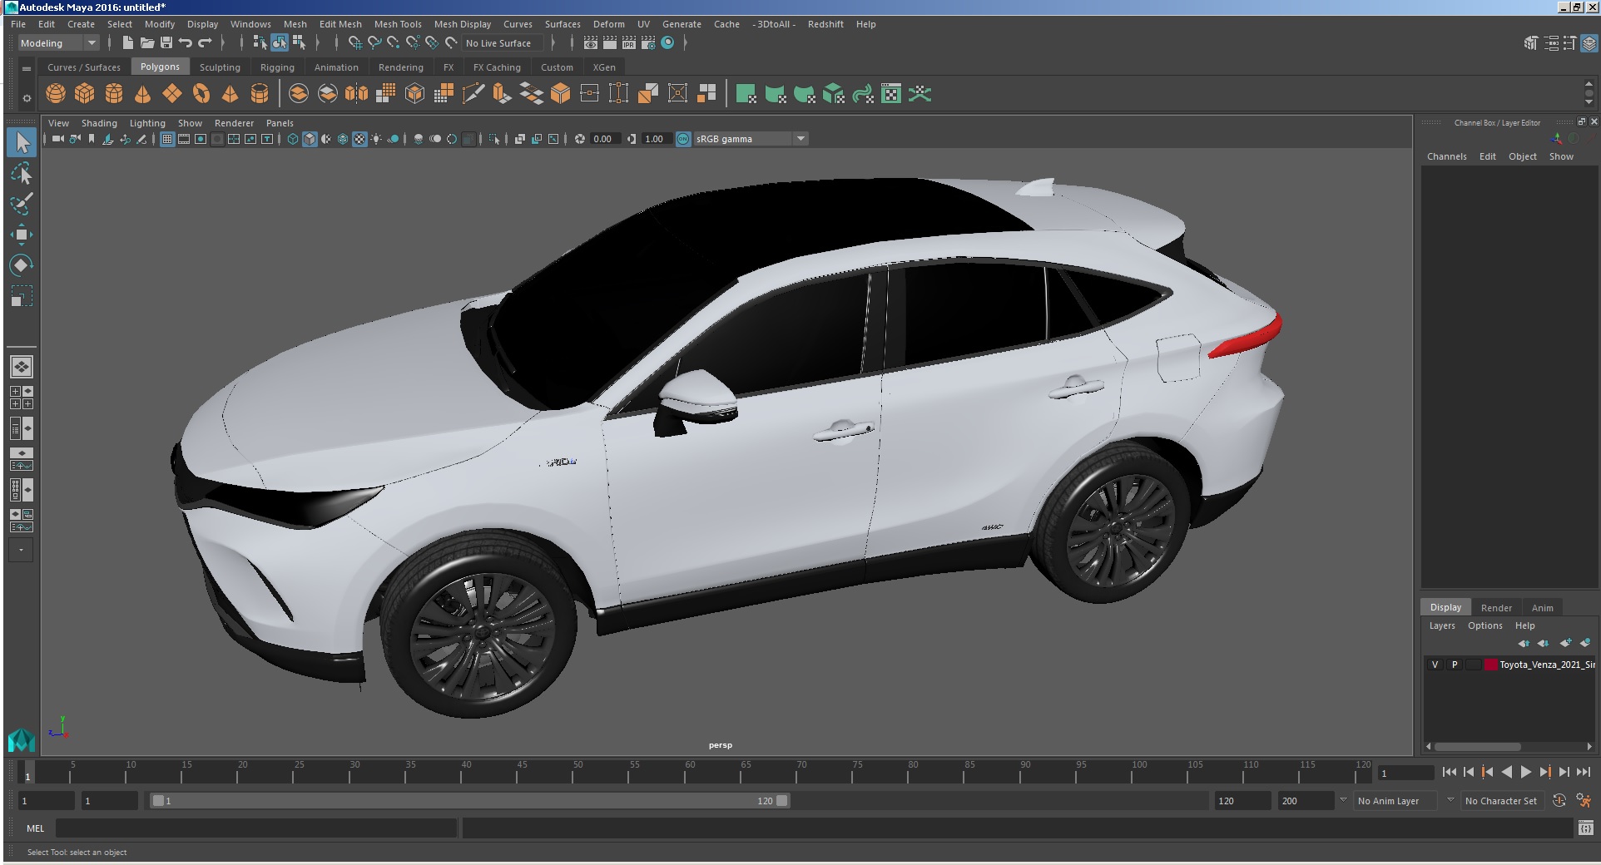Image resolution: width=1601 pixels, height=865 pixels.
Task: Open Render Settings icon in status line
Action: (648, 42)
